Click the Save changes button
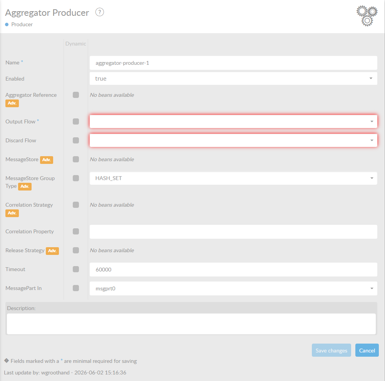 click(331, 350)
